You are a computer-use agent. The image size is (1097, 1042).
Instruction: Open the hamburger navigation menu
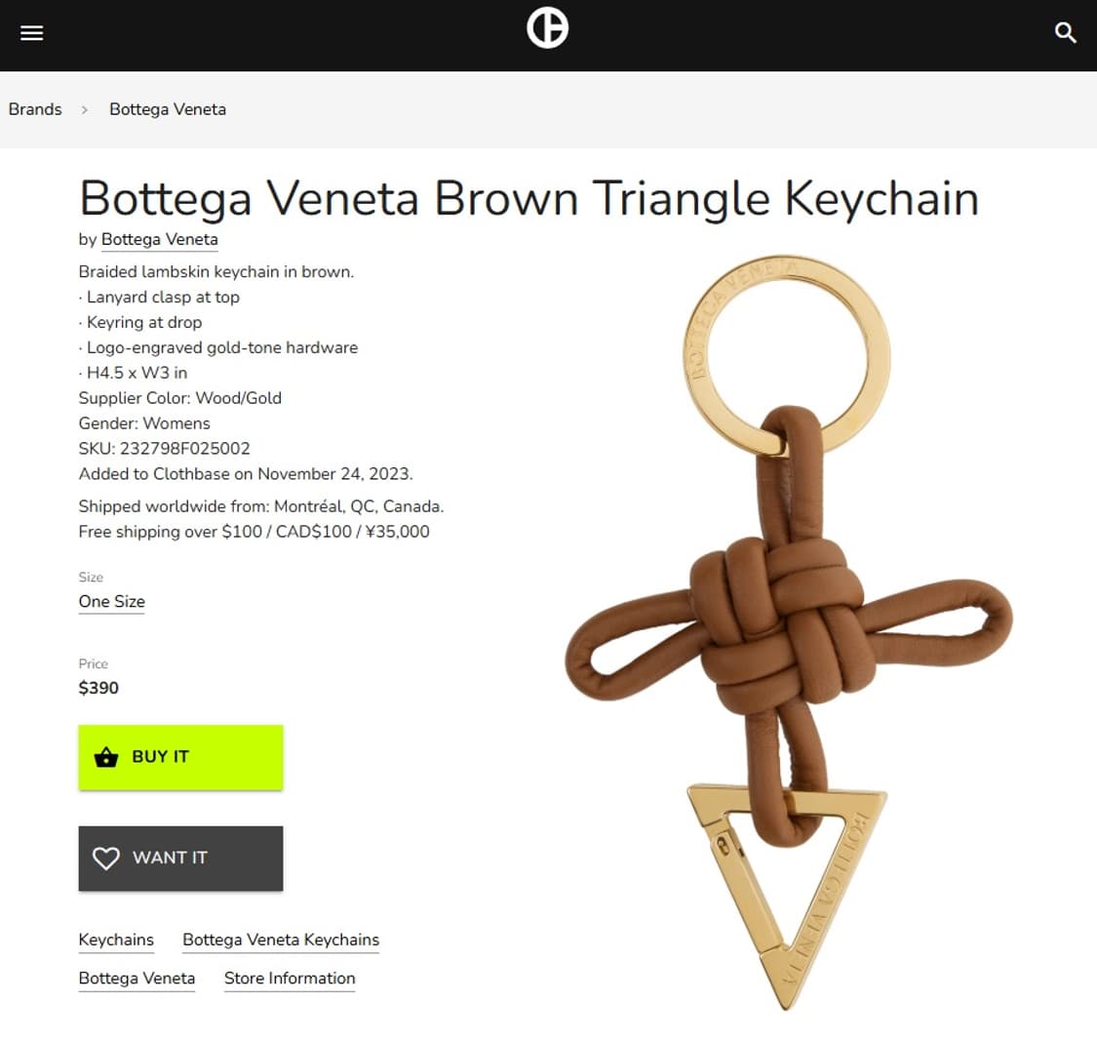pos(32,33)
